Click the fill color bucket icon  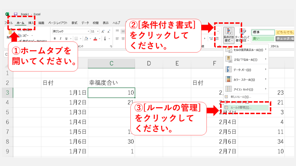coord(86,39)
